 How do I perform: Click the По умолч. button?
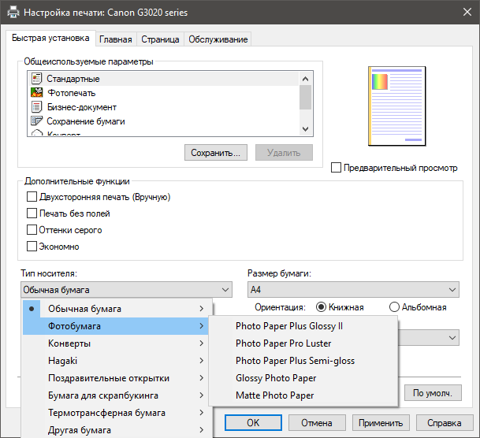click(433, 393)
